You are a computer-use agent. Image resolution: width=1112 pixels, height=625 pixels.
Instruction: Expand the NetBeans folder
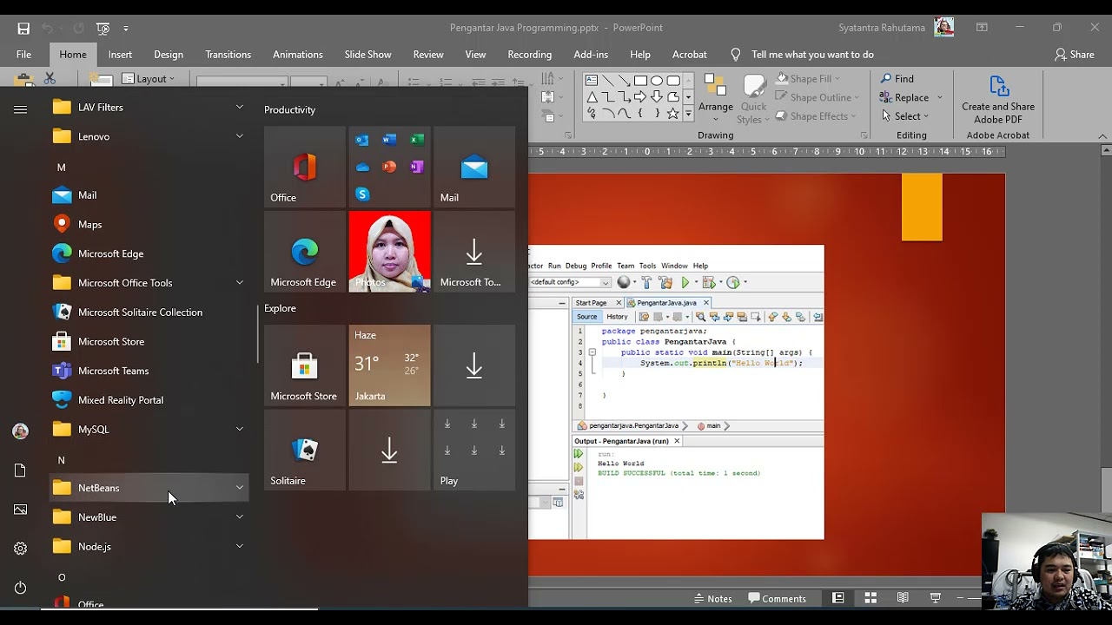pyautogui.click(x=240, y=488)
